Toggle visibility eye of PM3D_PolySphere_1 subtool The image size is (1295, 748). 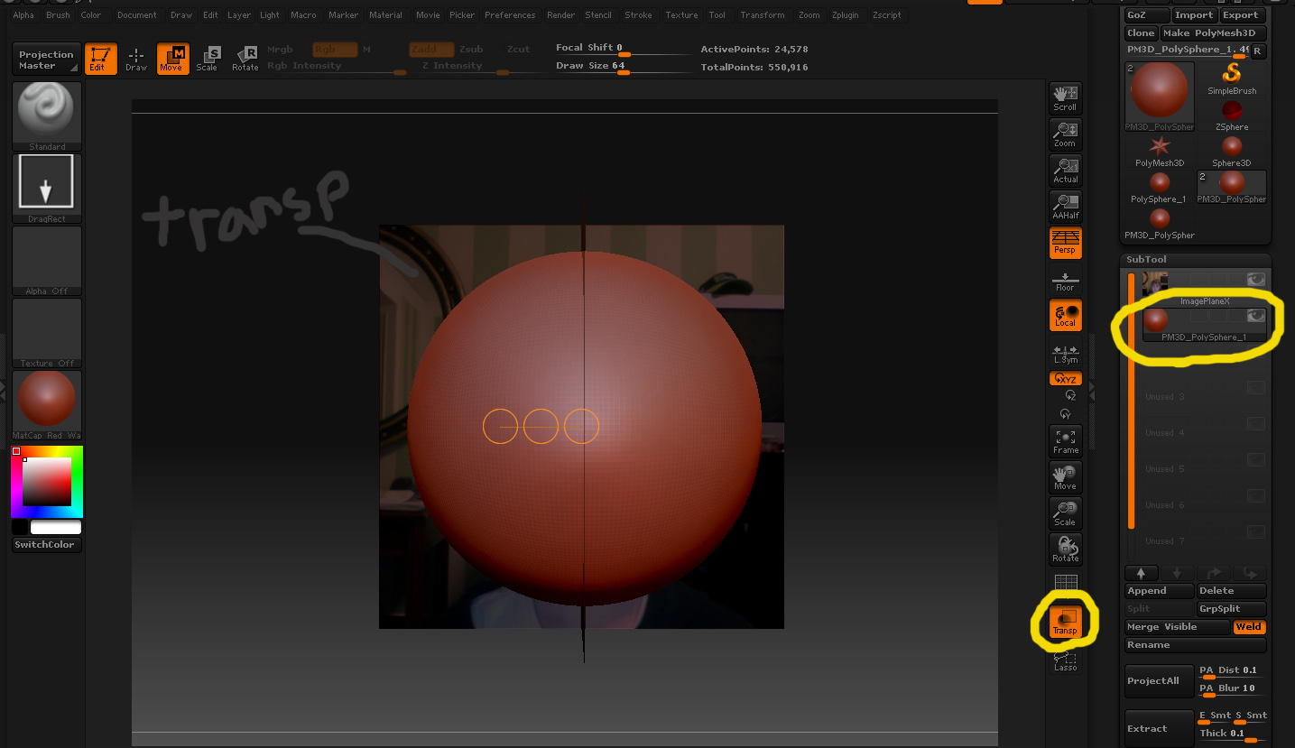1256,316
